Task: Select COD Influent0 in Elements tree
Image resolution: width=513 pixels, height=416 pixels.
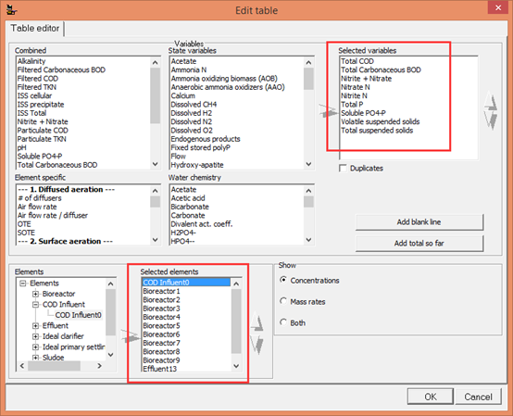Action: click(x=78, y=315)
